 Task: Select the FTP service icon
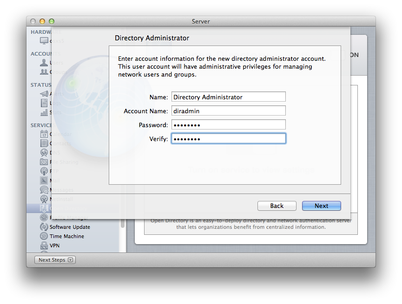coord(44,171)
